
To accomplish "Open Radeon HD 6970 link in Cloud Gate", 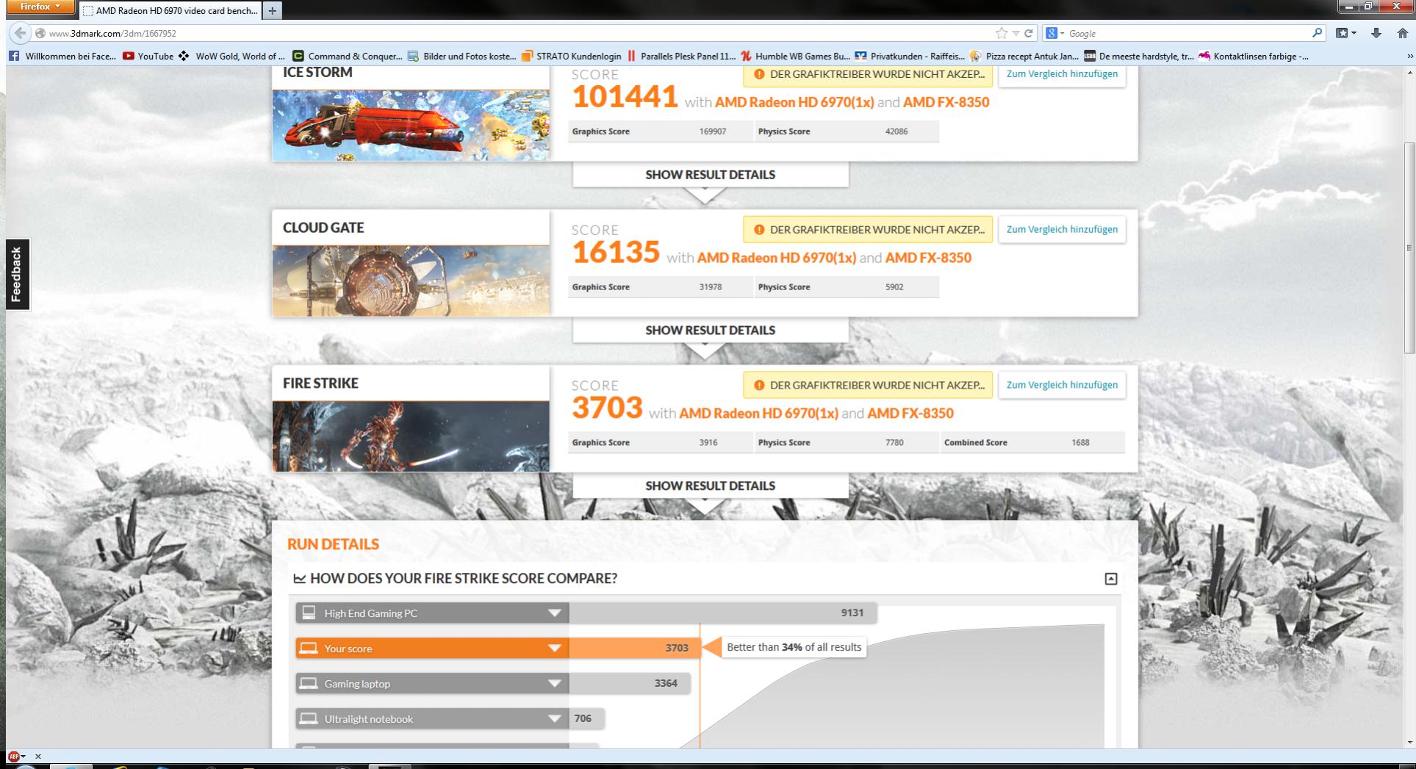I will click(x=777, y=258).
